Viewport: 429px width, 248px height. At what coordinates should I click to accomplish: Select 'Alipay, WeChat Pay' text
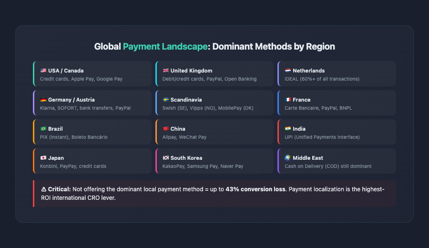pyautogui.click(x=184, y=137)
